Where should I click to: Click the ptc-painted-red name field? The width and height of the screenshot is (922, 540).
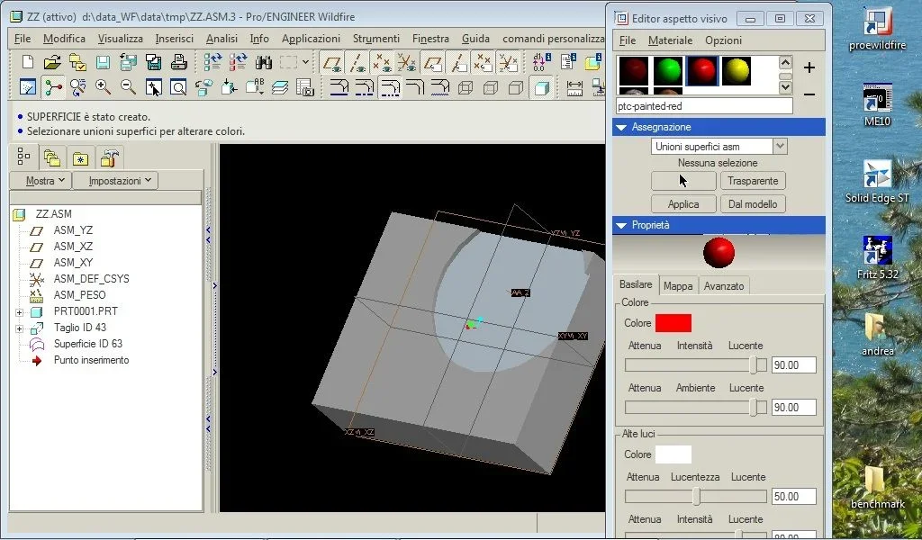[x=704, y=106]
